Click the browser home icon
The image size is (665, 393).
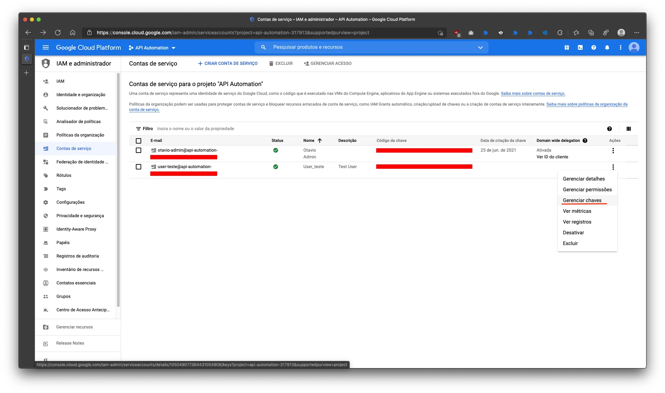73,33
